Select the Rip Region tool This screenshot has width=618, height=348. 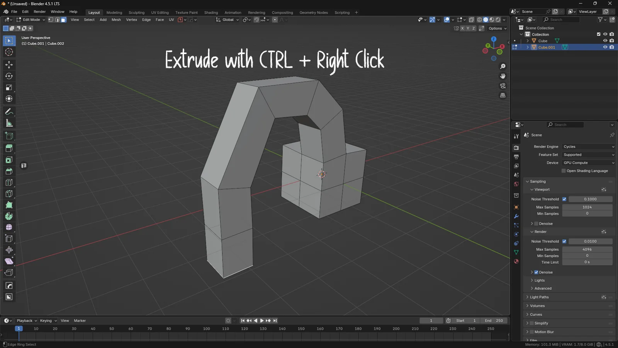[9, 273]
